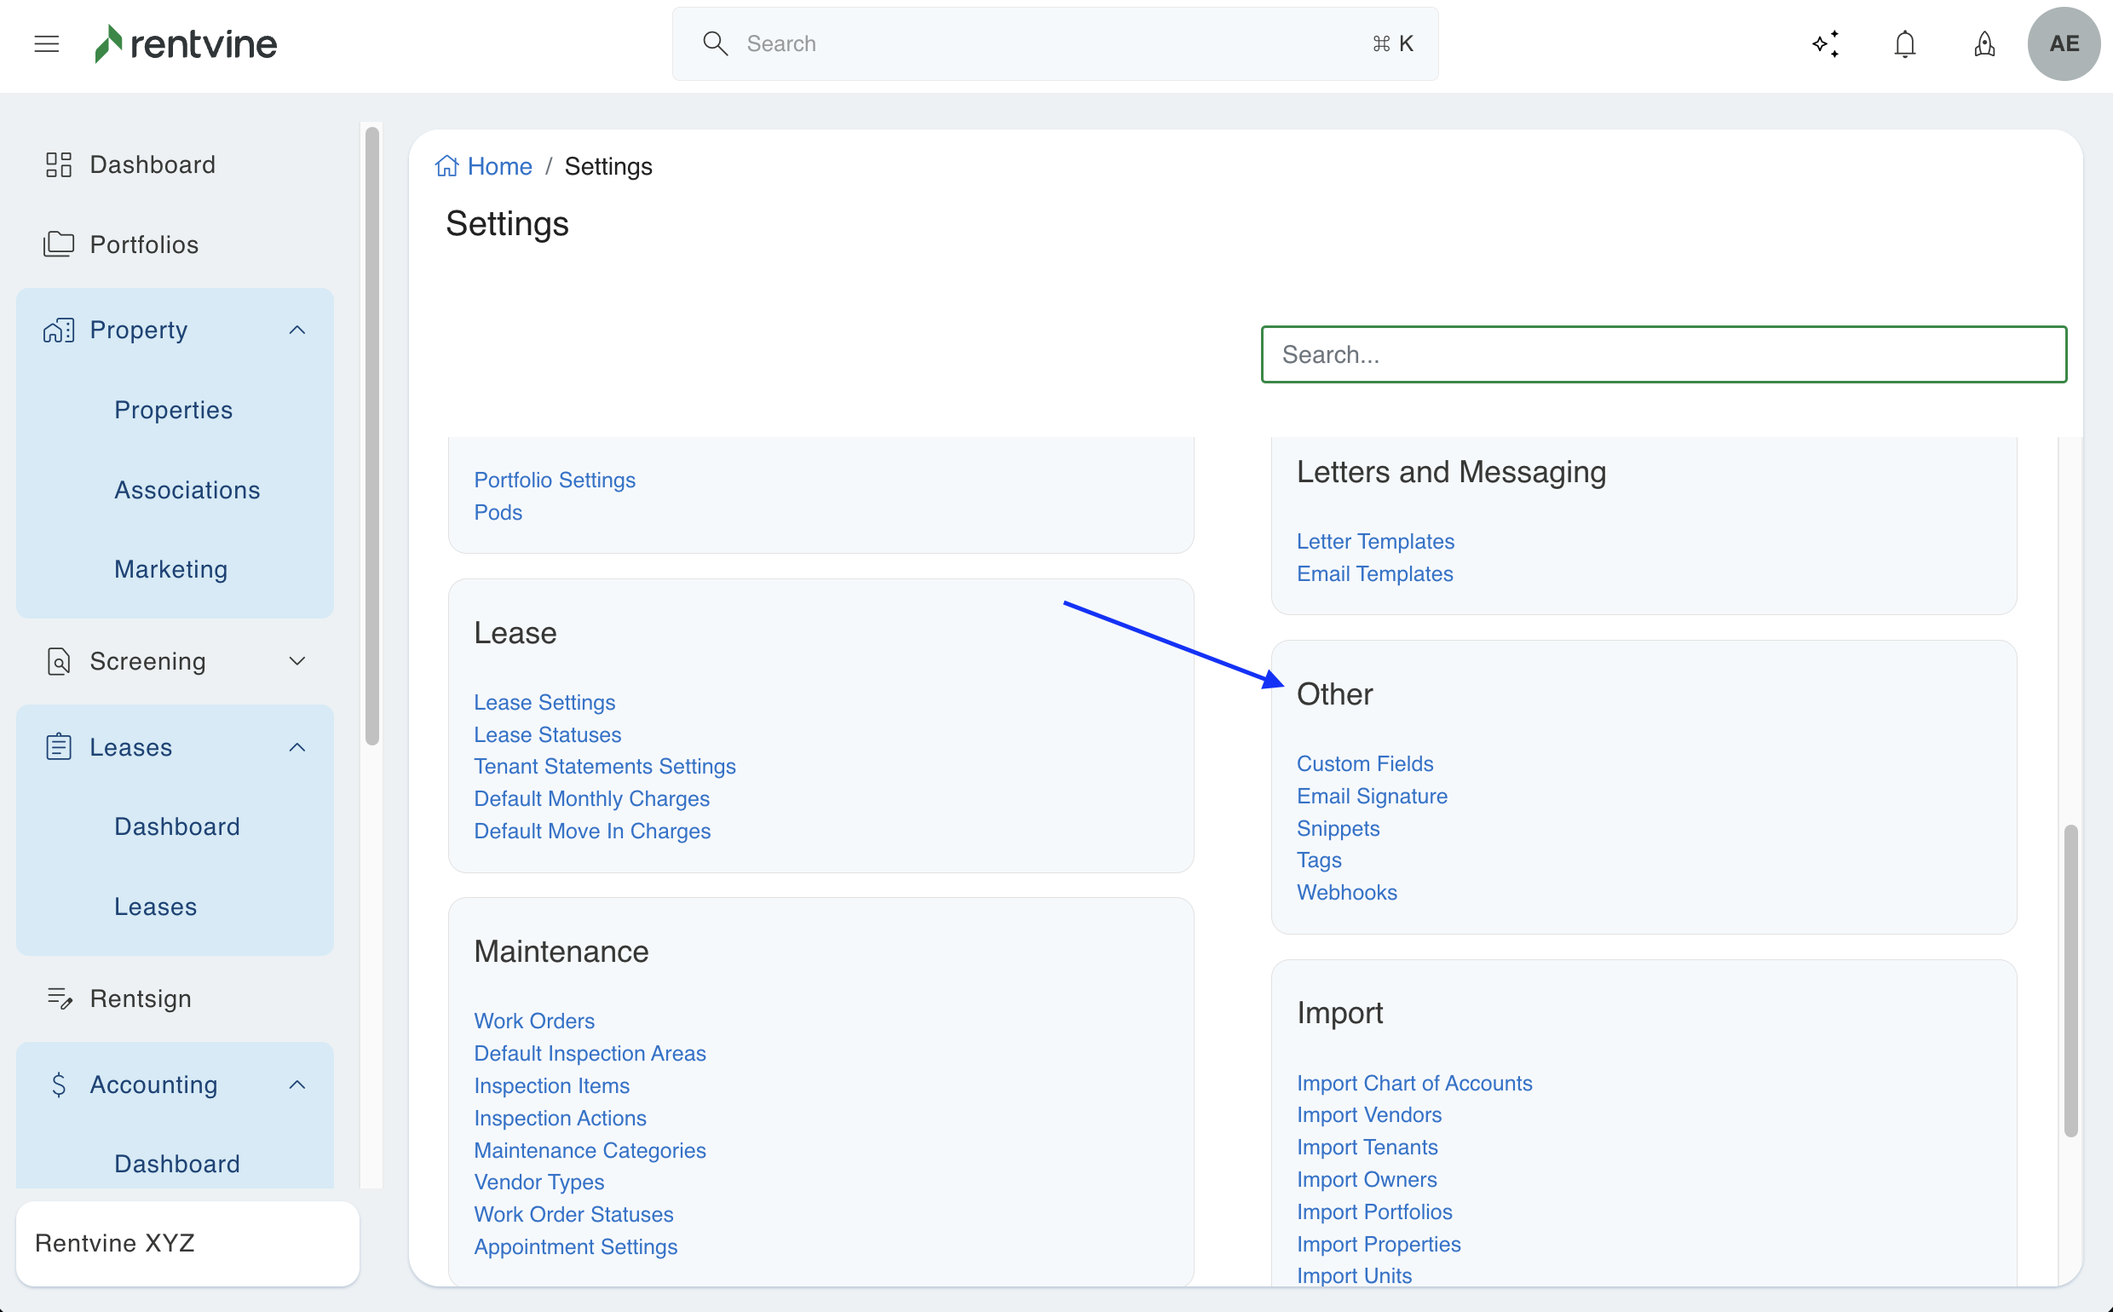Open the AE user avatar
The image size is (2113, 1312).
[2063, 43]
